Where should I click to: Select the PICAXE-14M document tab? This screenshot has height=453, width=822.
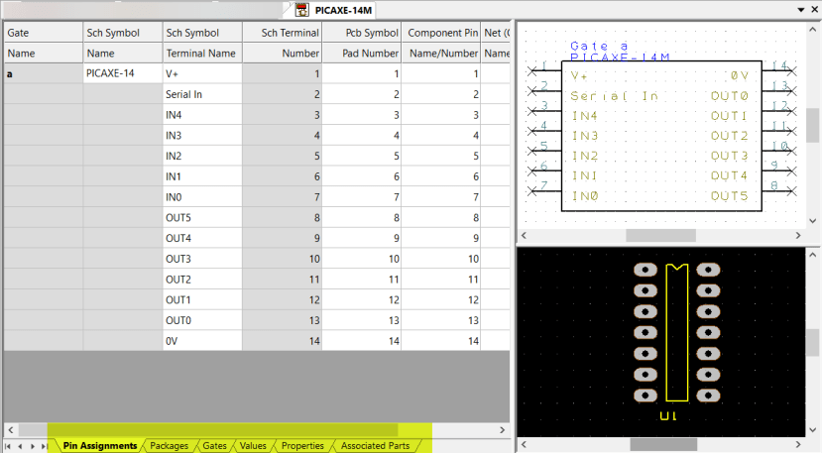point(334,10)
